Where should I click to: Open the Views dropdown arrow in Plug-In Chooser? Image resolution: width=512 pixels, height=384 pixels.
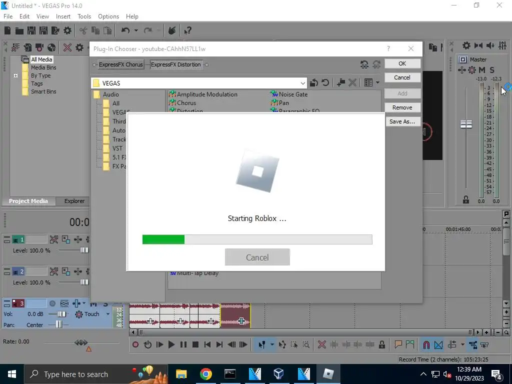(378, 83)
